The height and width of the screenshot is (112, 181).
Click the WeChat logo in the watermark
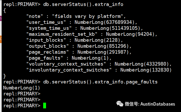point(120,104)
